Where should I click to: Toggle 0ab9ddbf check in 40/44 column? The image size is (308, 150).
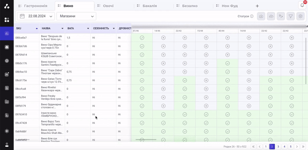(x=228, y=132)
